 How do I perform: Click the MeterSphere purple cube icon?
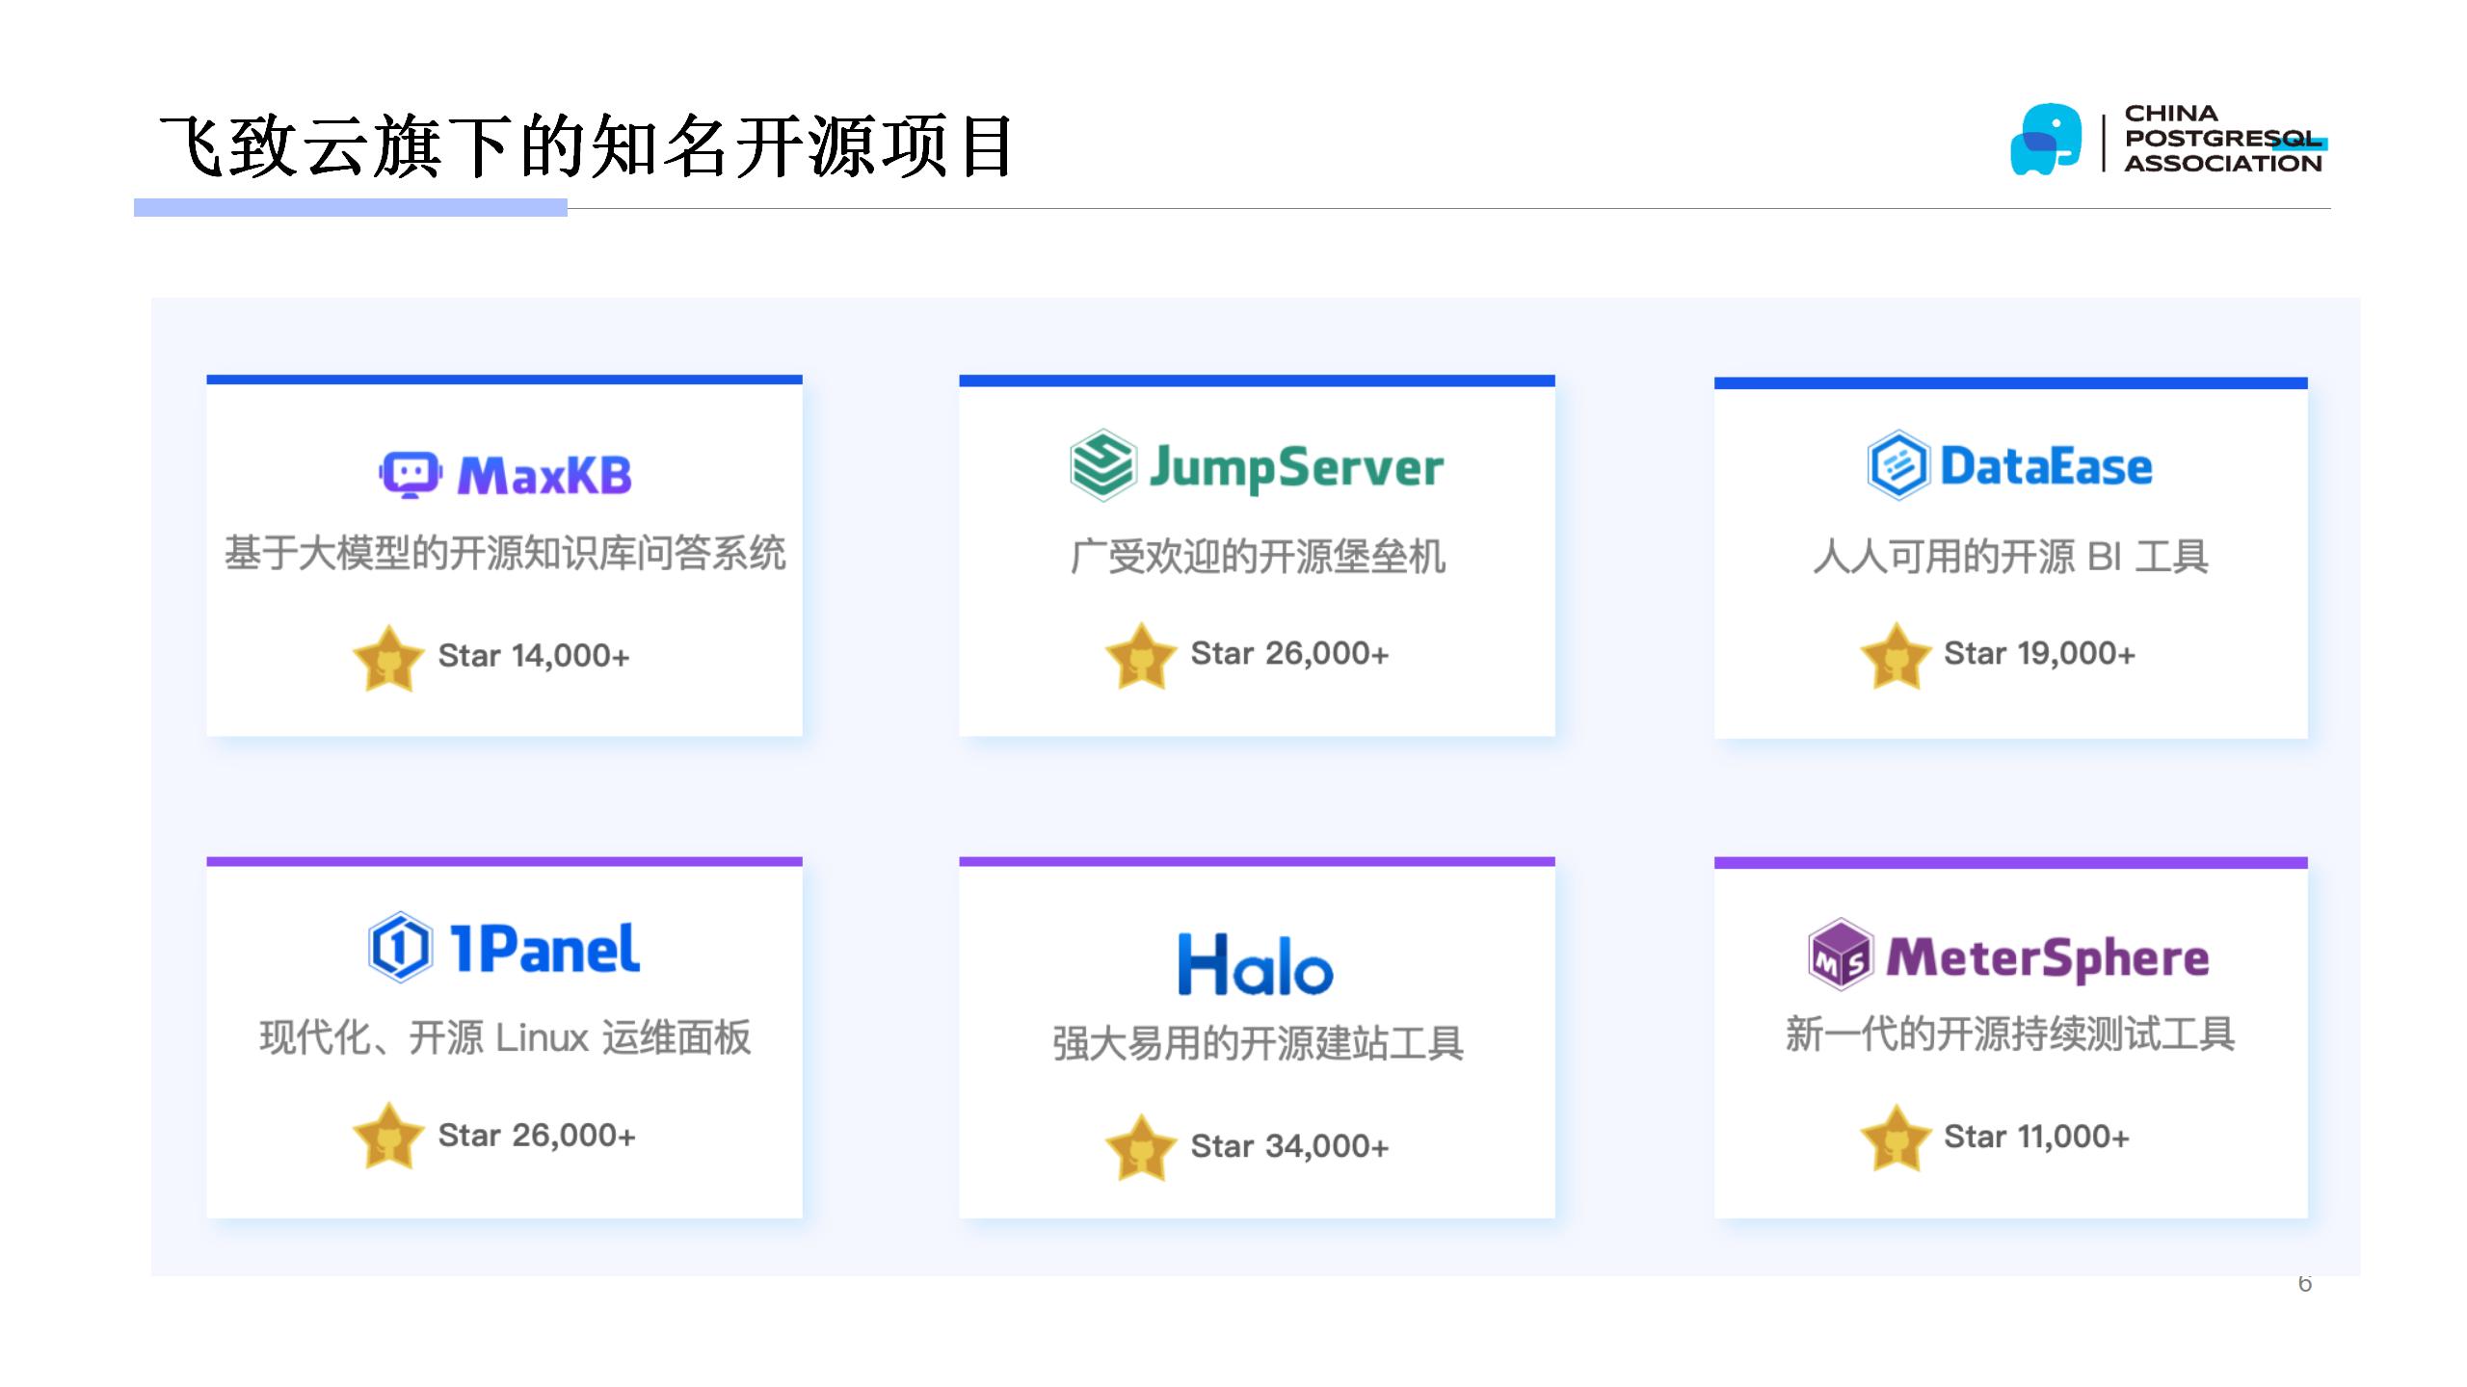pyautogui.click(x=1840, y=955)
